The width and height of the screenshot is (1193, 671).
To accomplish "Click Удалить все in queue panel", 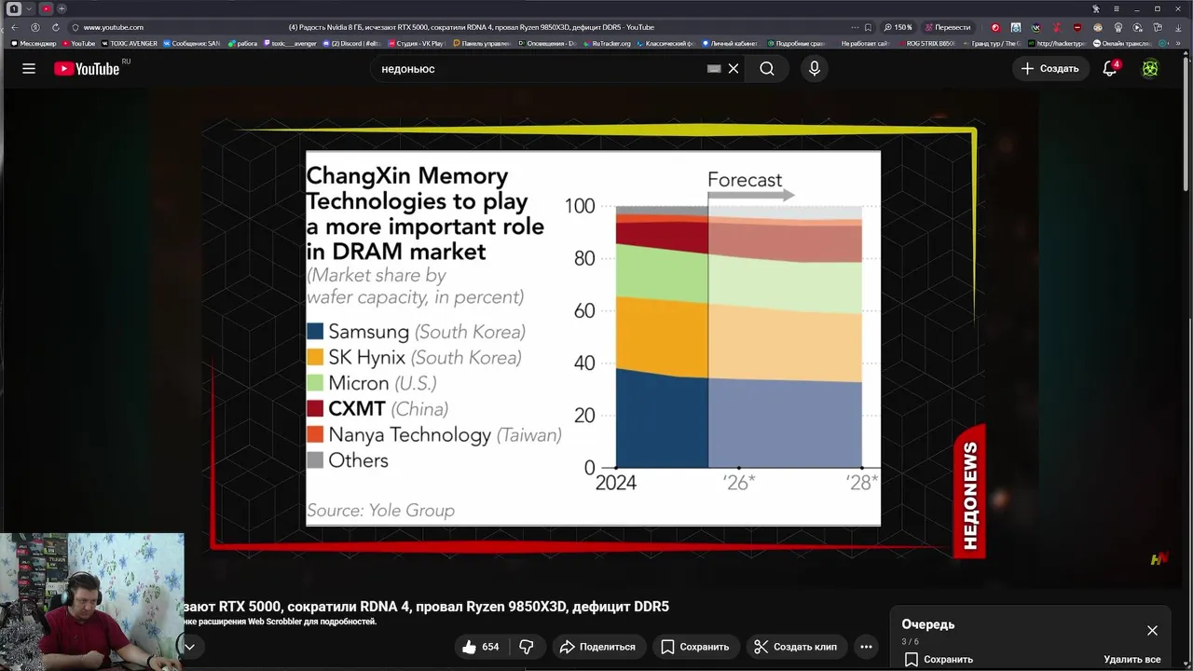I will (1132, 659).
